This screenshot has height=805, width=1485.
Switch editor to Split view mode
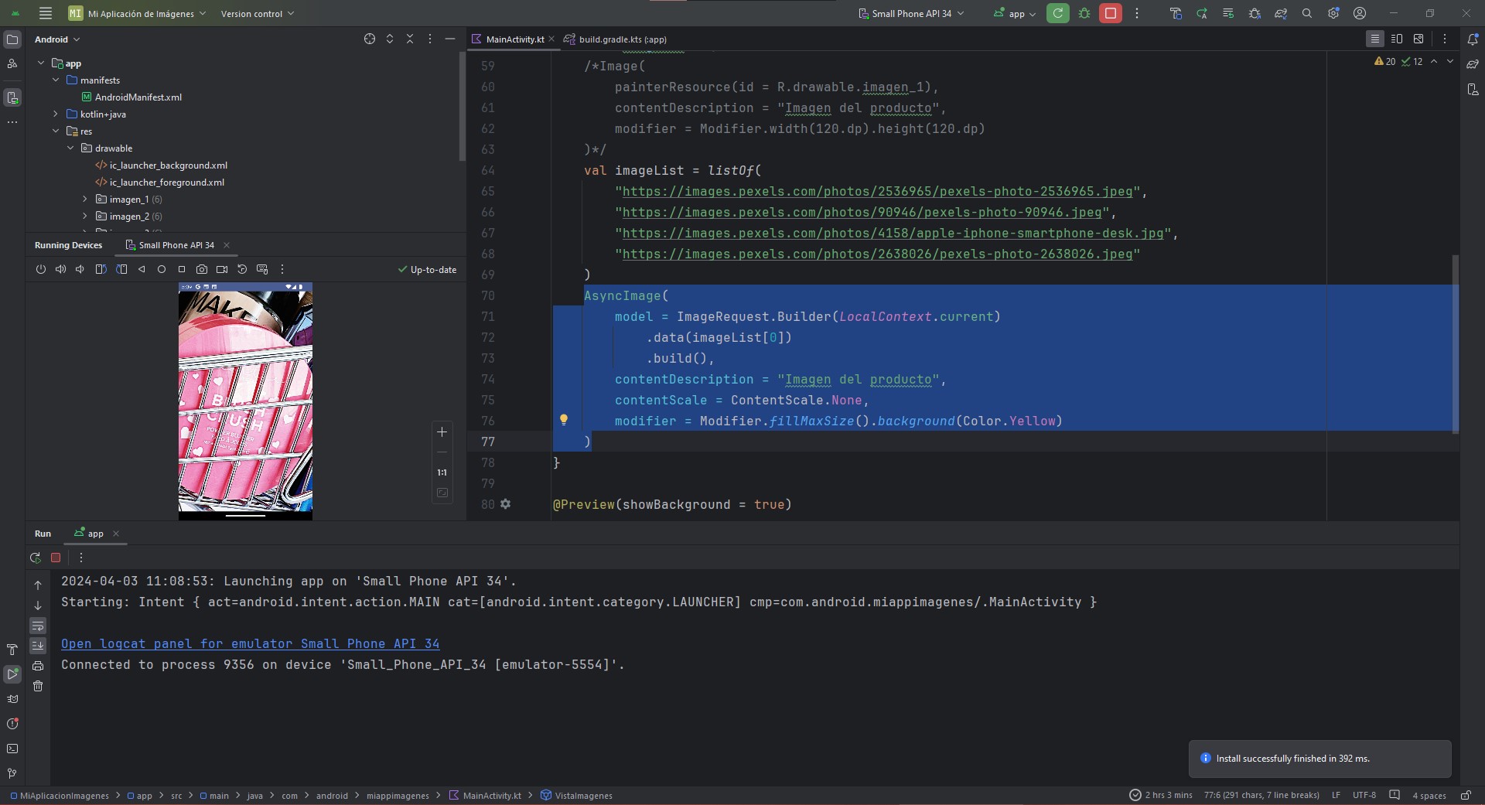coord(1397,39)
